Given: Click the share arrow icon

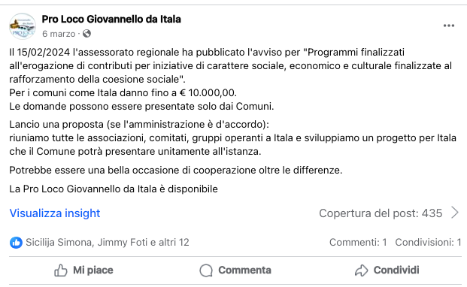Looking at the screenshot, I should (x=361, y=270).
